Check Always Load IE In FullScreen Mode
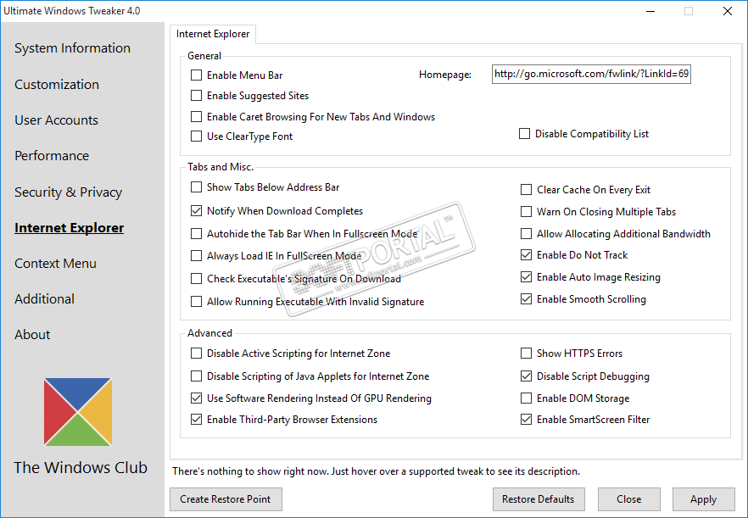 click(196, 256)
